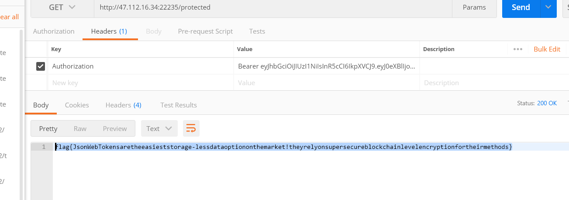
Task: Open the Tests tab
Action: click(x=257, y=31)
